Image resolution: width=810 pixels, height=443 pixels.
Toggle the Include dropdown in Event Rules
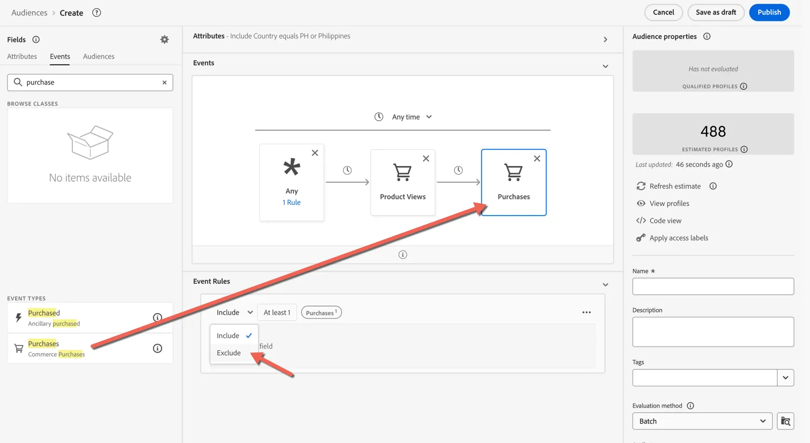tap(235, 313)
